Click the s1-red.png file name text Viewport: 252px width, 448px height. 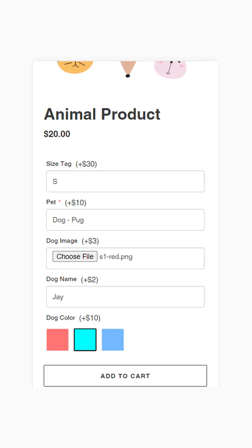tap(116, 256)
